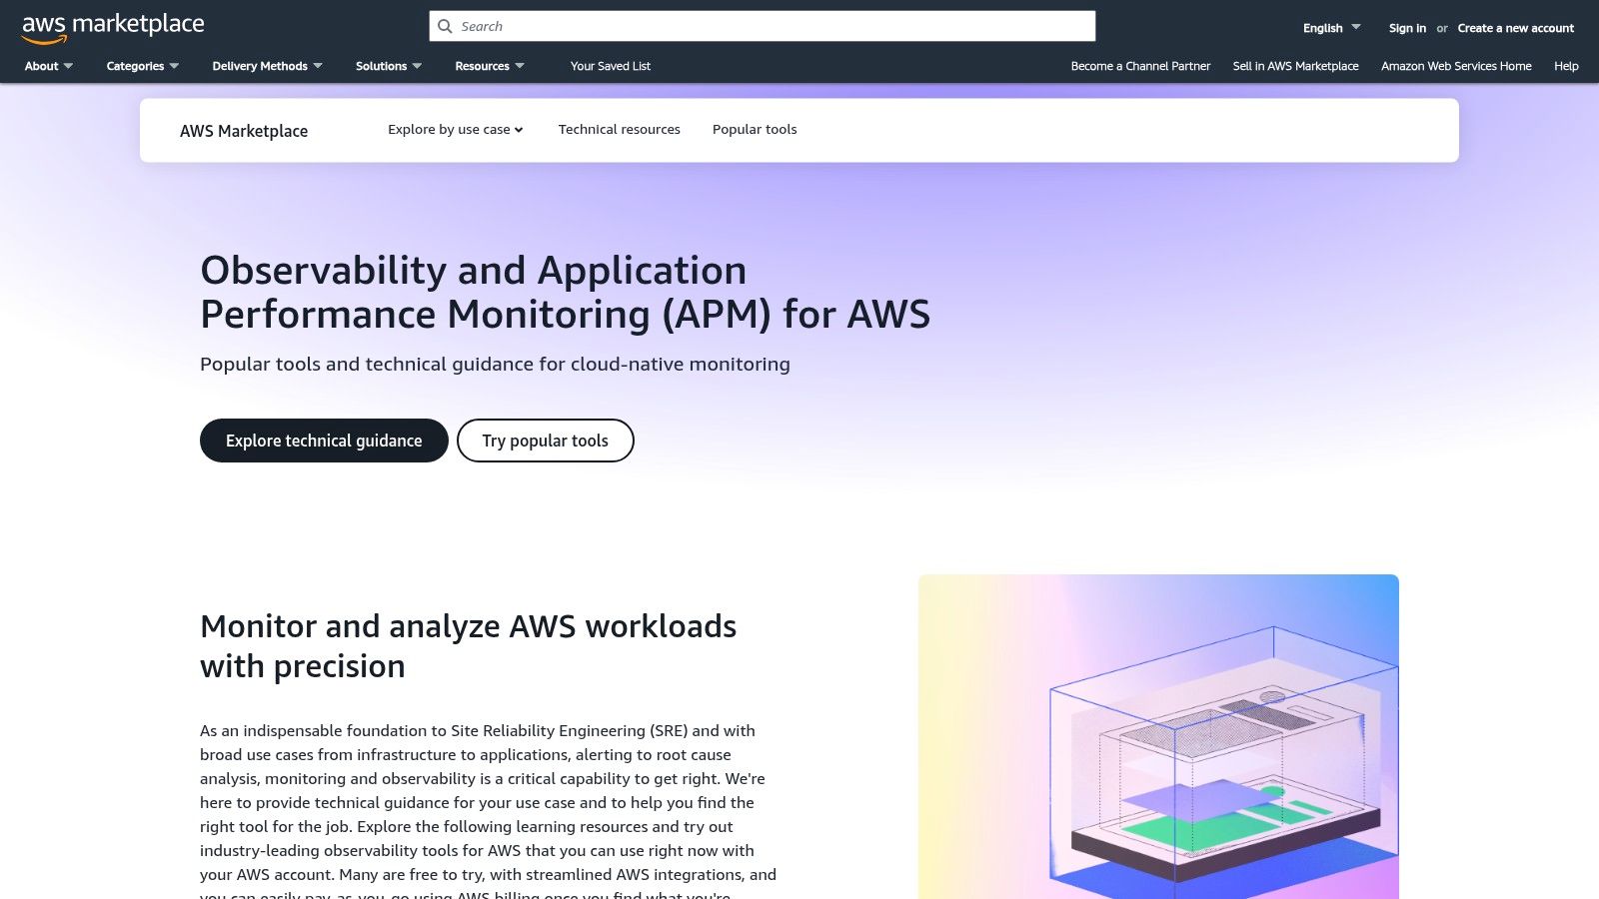Open the Help link

1566,66
